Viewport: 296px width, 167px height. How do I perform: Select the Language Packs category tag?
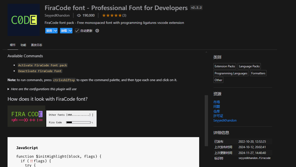point(249,66)
